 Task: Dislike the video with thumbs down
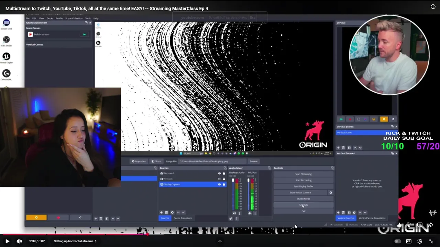(409, 225)
